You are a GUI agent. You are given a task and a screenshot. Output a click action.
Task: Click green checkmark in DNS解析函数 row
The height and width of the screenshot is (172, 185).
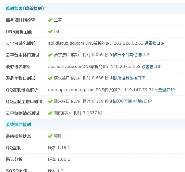pos(50,31)
